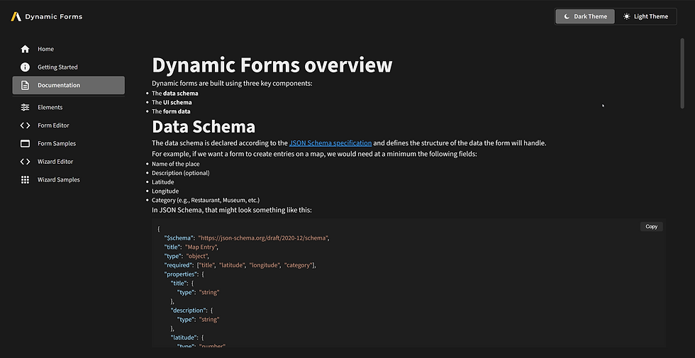This screenshot has width=695, height=358.
Task: Go to the Elements page
Action: click(x=50, y=108)
